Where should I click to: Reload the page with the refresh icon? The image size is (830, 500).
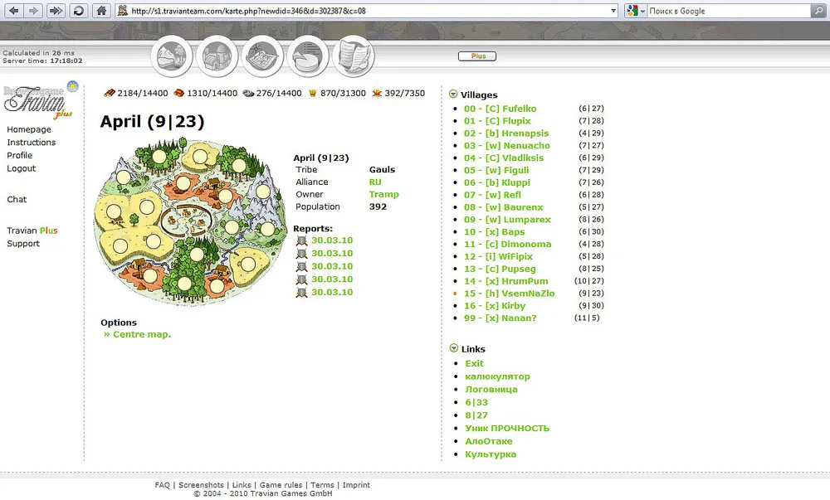78,11
